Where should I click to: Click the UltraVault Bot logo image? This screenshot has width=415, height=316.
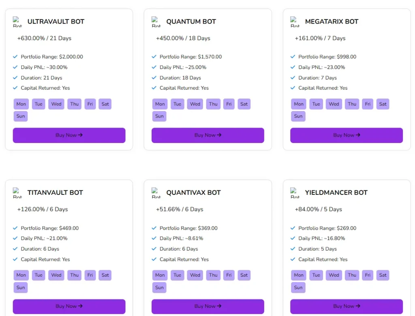[17, 22]
